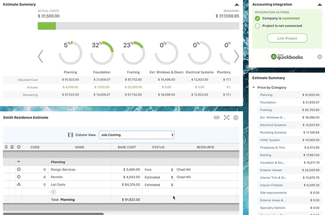Click the gear icon beside Design Services
The width and height of the screenshot is (325, 215).
pyautogui.click(x=19, y=169)
